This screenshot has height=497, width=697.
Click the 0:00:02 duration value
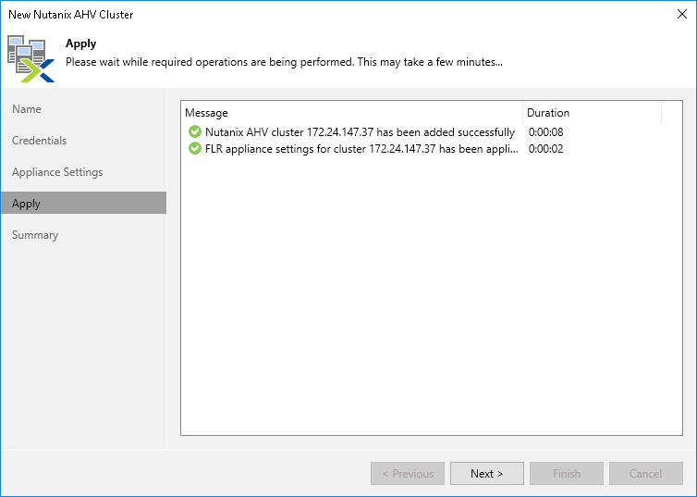point(546,149)
